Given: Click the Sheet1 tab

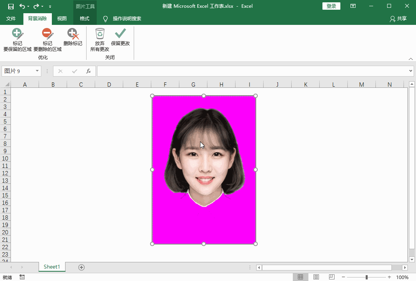Looking at the screenshot, I should (x=52, y=267).
